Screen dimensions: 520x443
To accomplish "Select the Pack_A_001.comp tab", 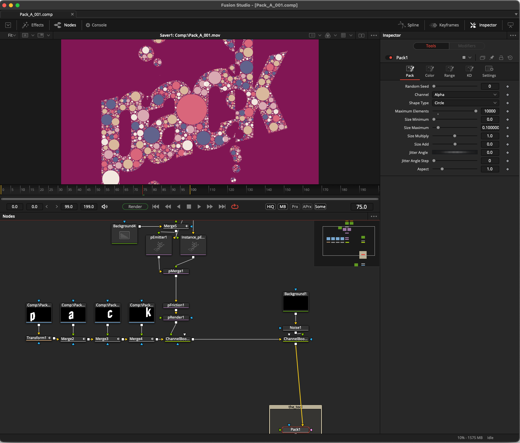I will (36, 14).
